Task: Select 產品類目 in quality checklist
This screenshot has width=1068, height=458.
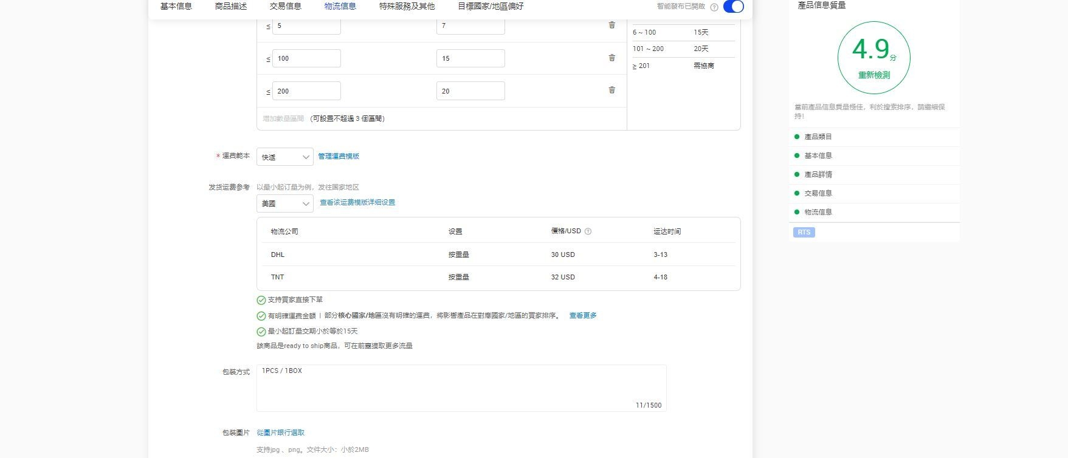Action: 818,137
